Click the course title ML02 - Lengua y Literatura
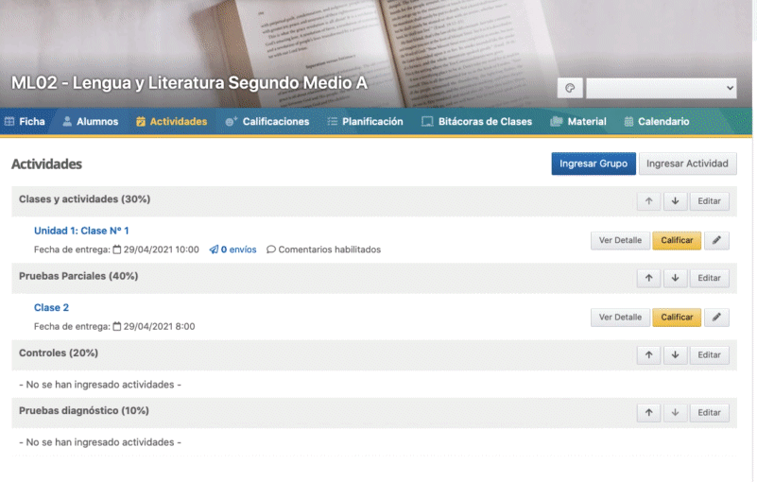Screen dimensions: 757x482 pyautogui.click(x=189, y=82)
